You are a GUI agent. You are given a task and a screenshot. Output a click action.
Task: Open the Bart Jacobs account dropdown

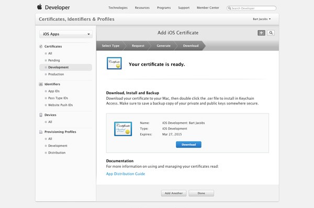[262, 19]
